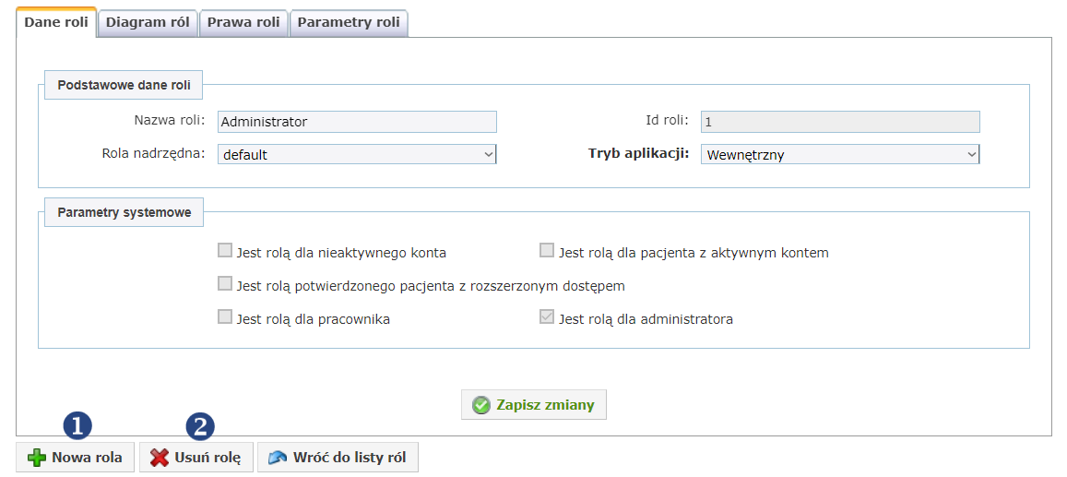Click the Id roli field
Screen dimensions: 1067x477
pyautogui.click(x=840, y=122)
